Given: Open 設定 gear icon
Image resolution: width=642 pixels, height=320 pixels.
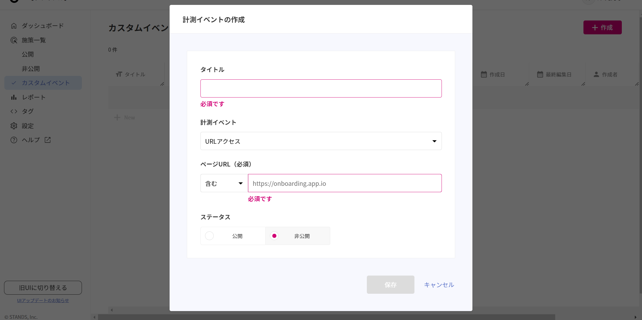Looking at the screenshot, I should pos(14,126).
